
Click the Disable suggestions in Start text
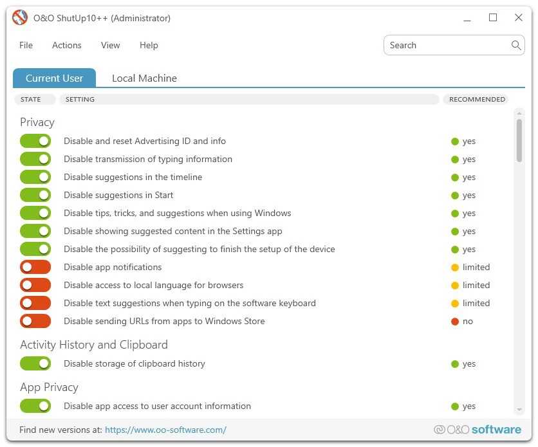pyautogui.click(x=118, y=196)
